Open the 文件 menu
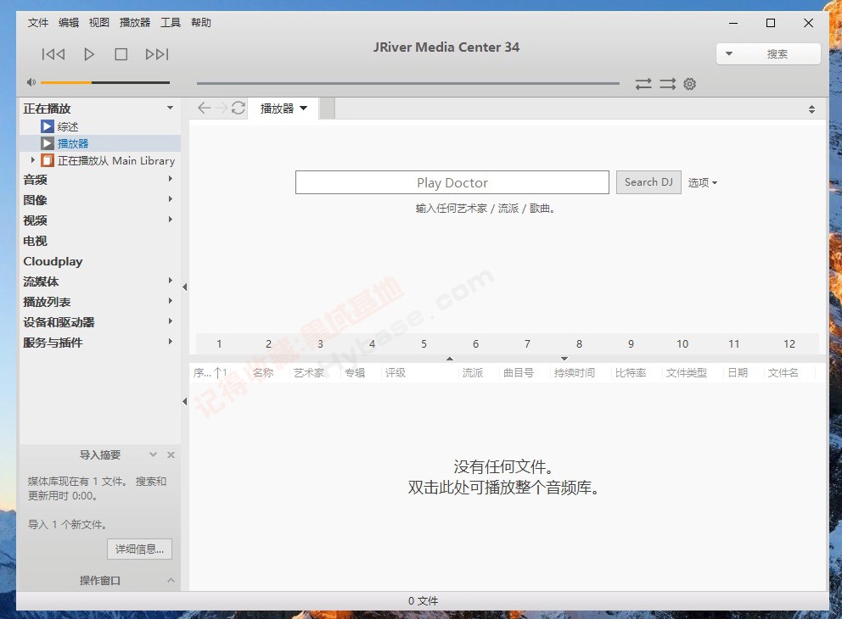842x619 pixels. click(38, 23)
